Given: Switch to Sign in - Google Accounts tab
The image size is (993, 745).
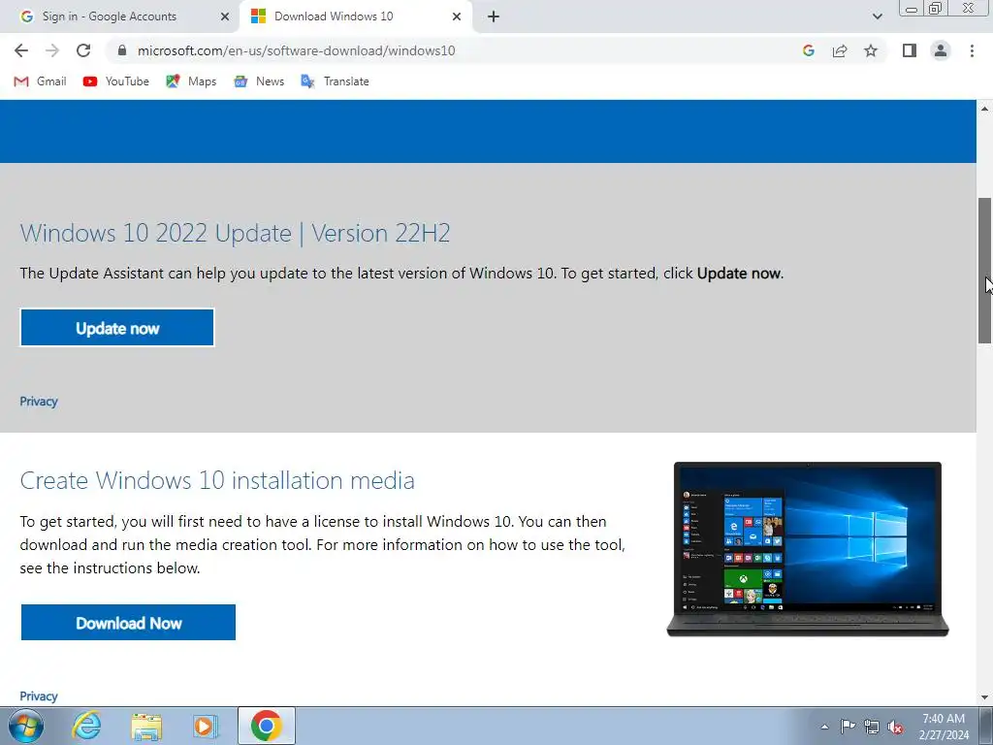Looking at the screenshot, I should 120,16.
